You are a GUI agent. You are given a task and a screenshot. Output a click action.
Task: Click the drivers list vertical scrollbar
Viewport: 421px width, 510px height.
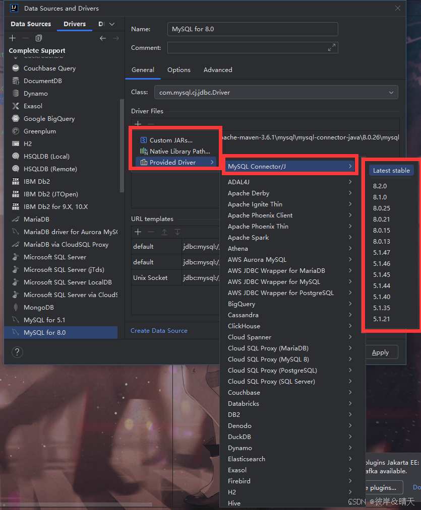[122, 145]
